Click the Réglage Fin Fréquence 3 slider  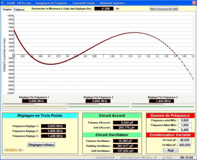coord(162,106)
